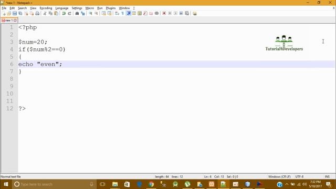Screen dimensions: 336x189
Task: Click the 'UTF-8' encoding in status bar
Action: pos(299,177)
